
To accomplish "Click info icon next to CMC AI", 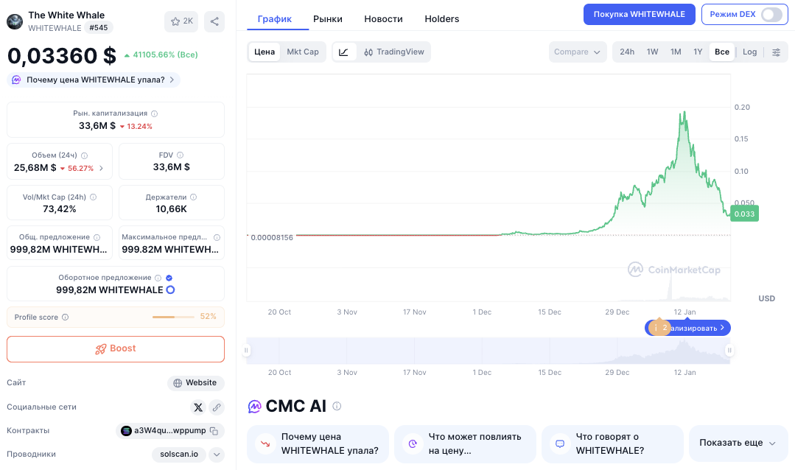I will coord(337,406).
